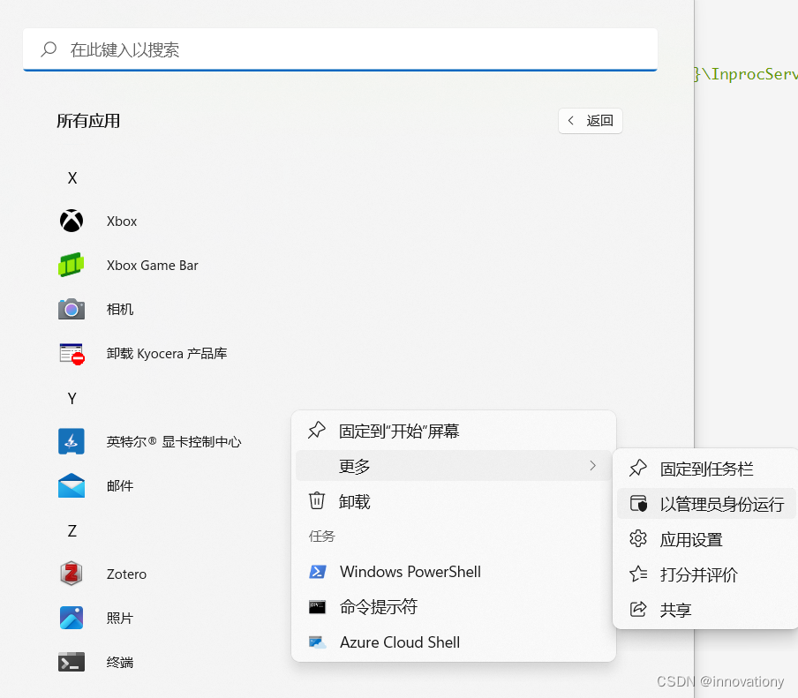The height and width of the screenshot is (698, 798).
Task: Click the star icon for 打分并评价
Action: (x=638, y=574)
